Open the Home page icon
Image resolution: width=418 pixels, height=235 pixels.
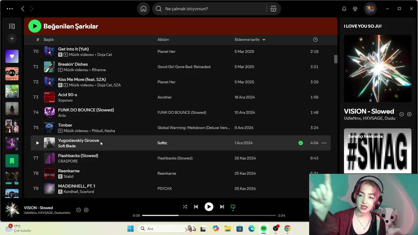coord(143,9)
